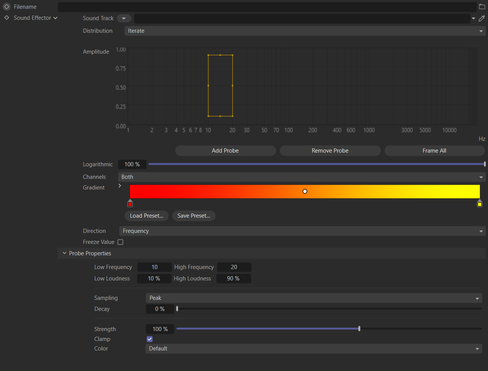Uncheck the Clamp checkbox
Image resolution: width=488 pixels, height=371 pixels.
coord(150,339)
